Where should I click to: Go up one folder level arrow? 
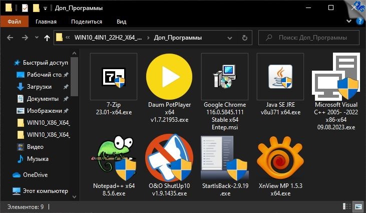tap(47, 38)
